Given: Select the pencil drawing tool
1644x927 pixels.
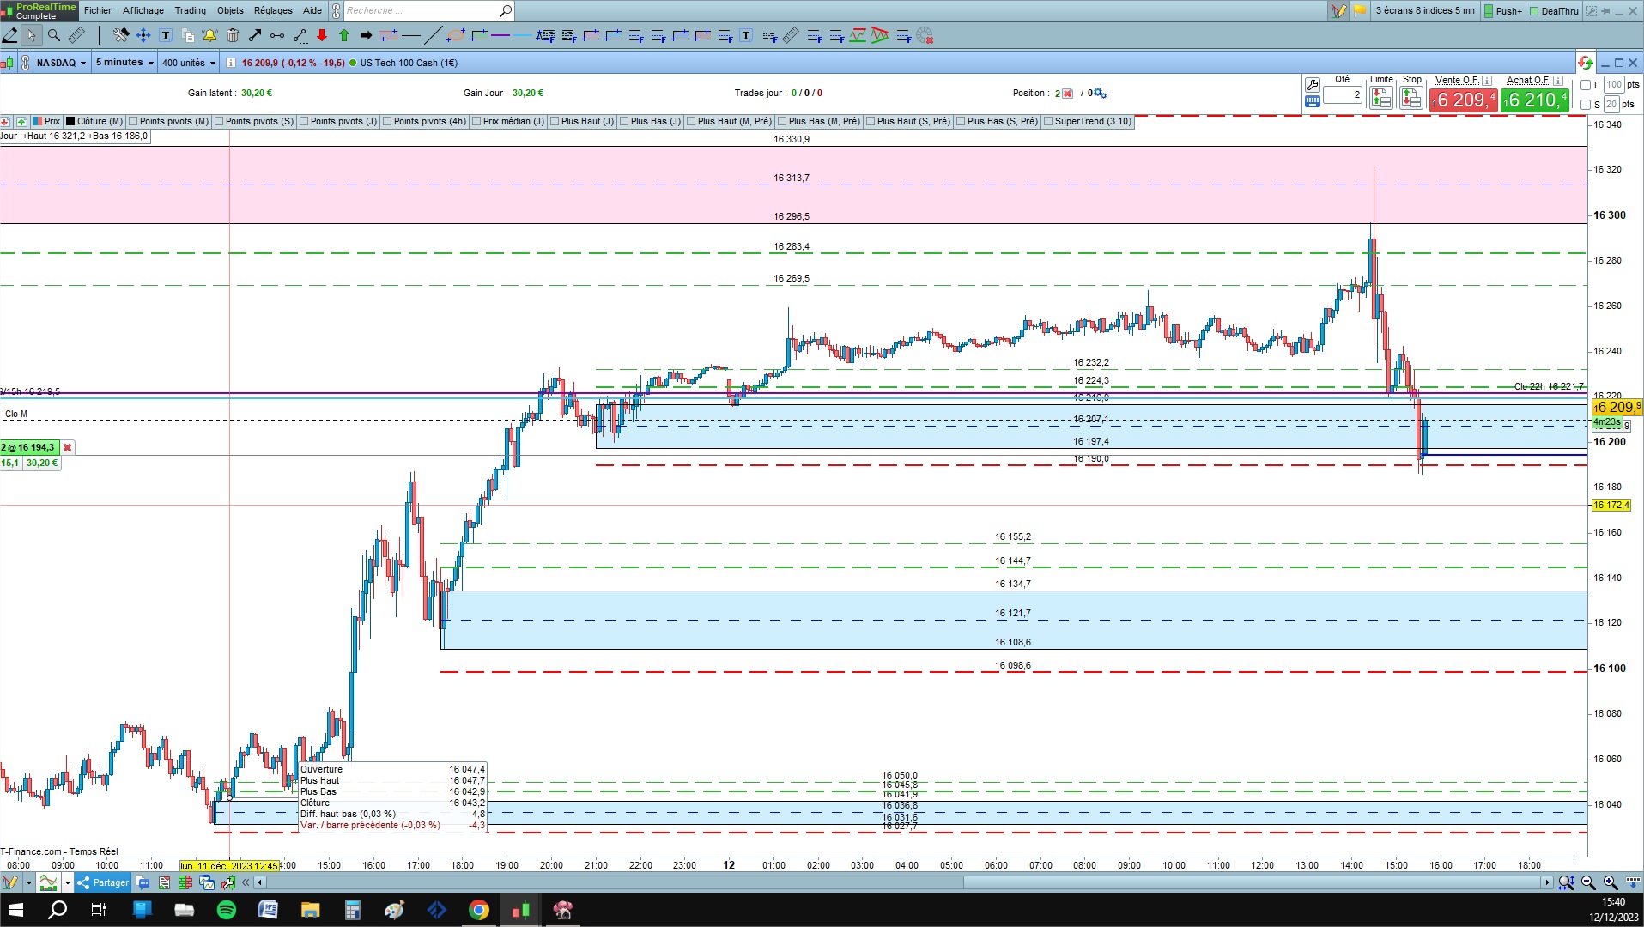Looking at the screenshot, I should point(9,35).
